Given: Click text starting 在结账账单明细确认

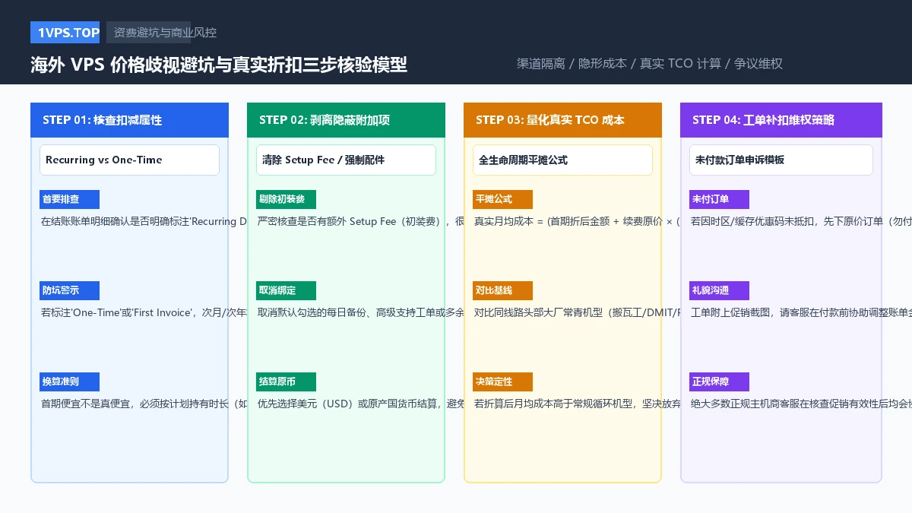Looking at the screenshot, I should [x=144, y=222].
